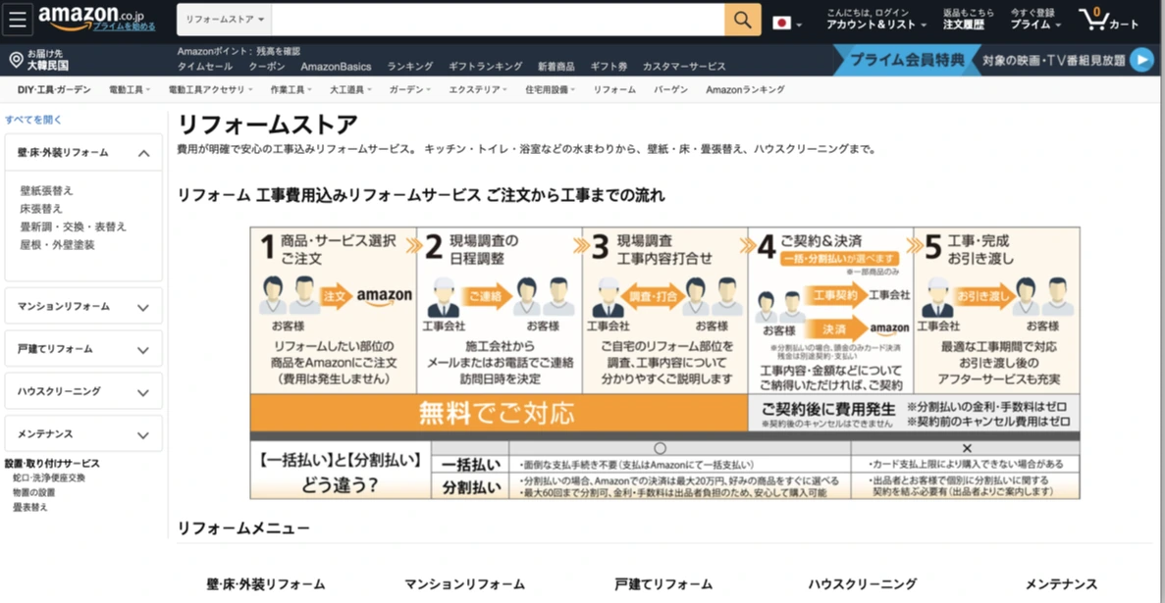Open the shopping cart icon
Viewport: 1165px width, 603px height.
click(x=1108, y=20)
